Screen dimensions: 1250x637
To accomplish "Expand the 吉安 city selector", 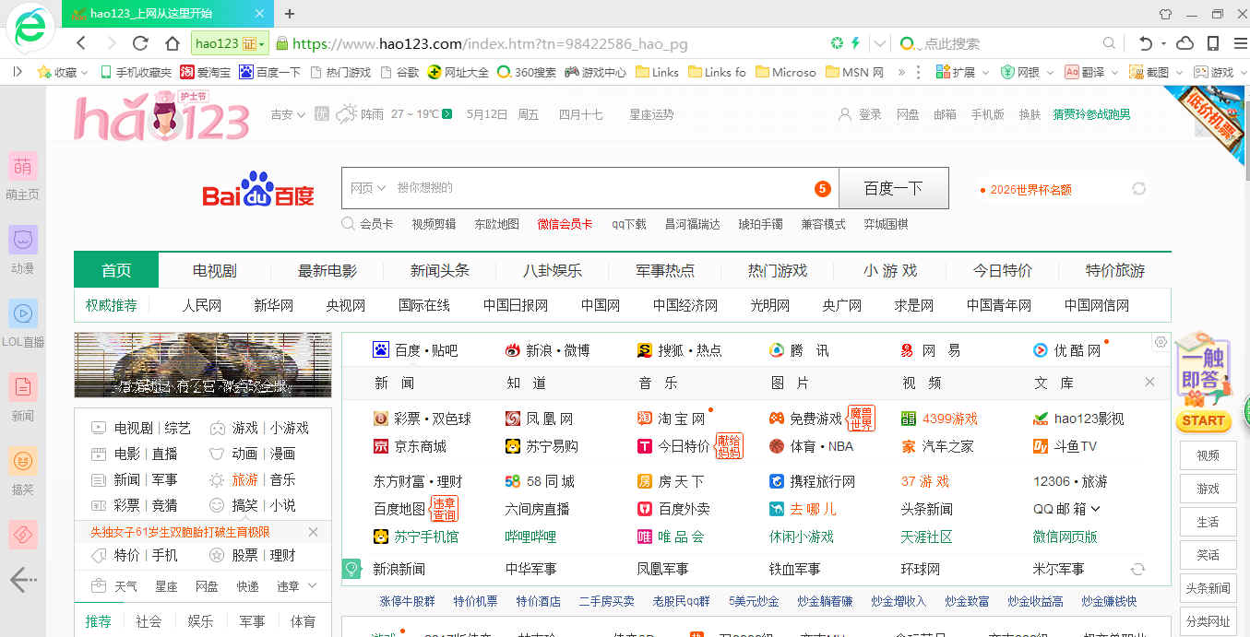I will (x=289, y=114).
